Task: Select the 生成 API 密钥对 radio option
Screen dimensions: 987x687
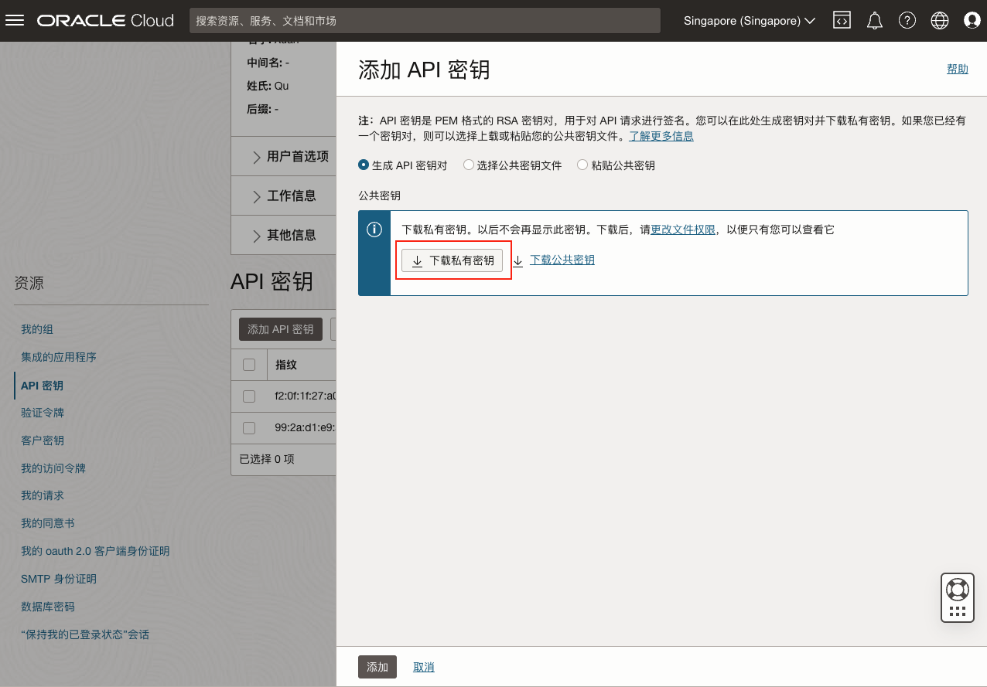Action: [364, 165]
